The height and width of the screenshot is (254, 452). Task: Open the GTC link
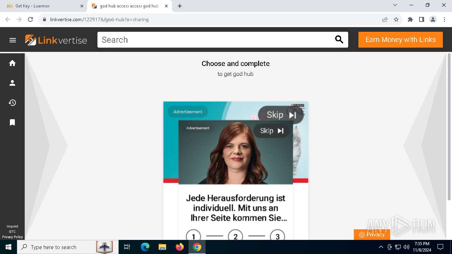(12, 232)
